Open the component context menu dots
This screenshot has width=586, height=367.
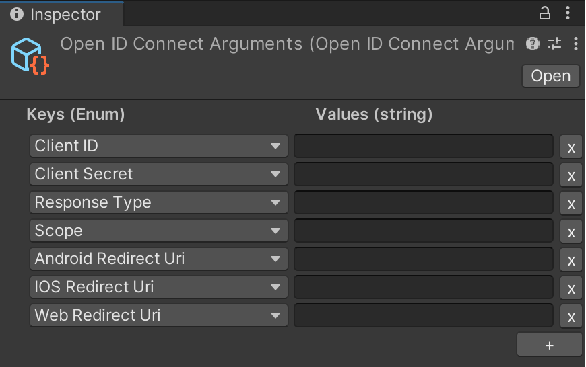(575, 44)
